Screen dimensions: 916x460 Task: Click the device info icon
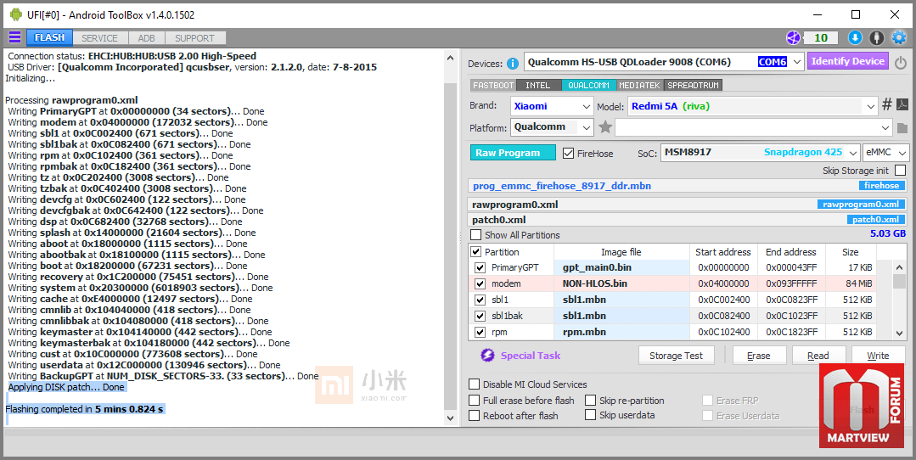[x=513, y=63]
